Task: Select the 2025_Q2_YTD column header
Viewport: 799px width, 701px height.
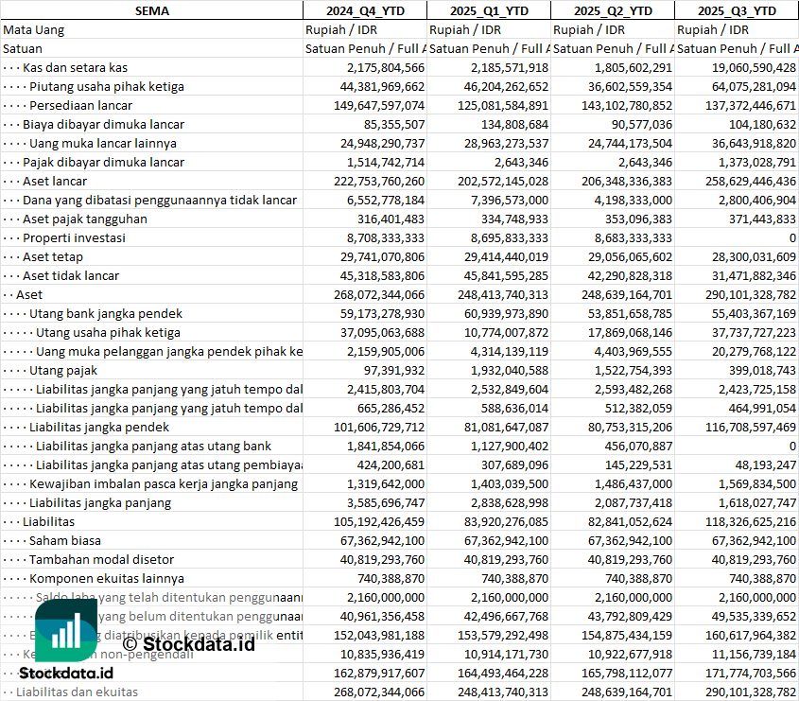Action: pyautogui.click(x=613, y=10)
